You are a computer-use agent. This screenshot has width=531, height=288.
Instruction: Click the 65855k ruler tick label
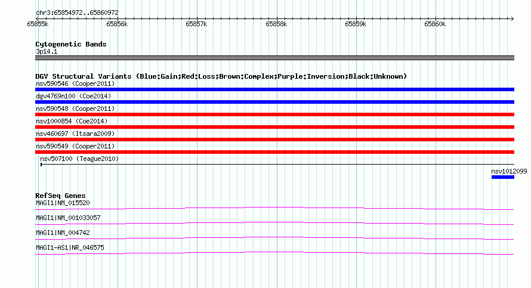point(38,24)
